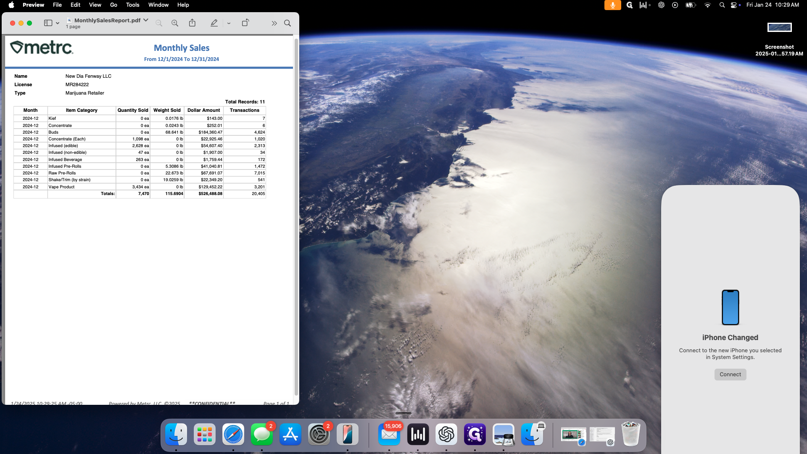Click the Preview window vertical scrollbar
Image resolution: width=807 pixels, height=454 pixels.
[296, 217]
